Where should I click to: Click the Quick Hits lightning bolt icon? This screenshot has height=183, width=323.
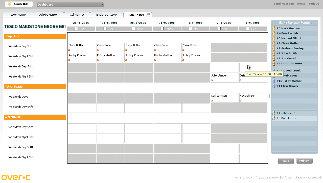coord(10,4)
